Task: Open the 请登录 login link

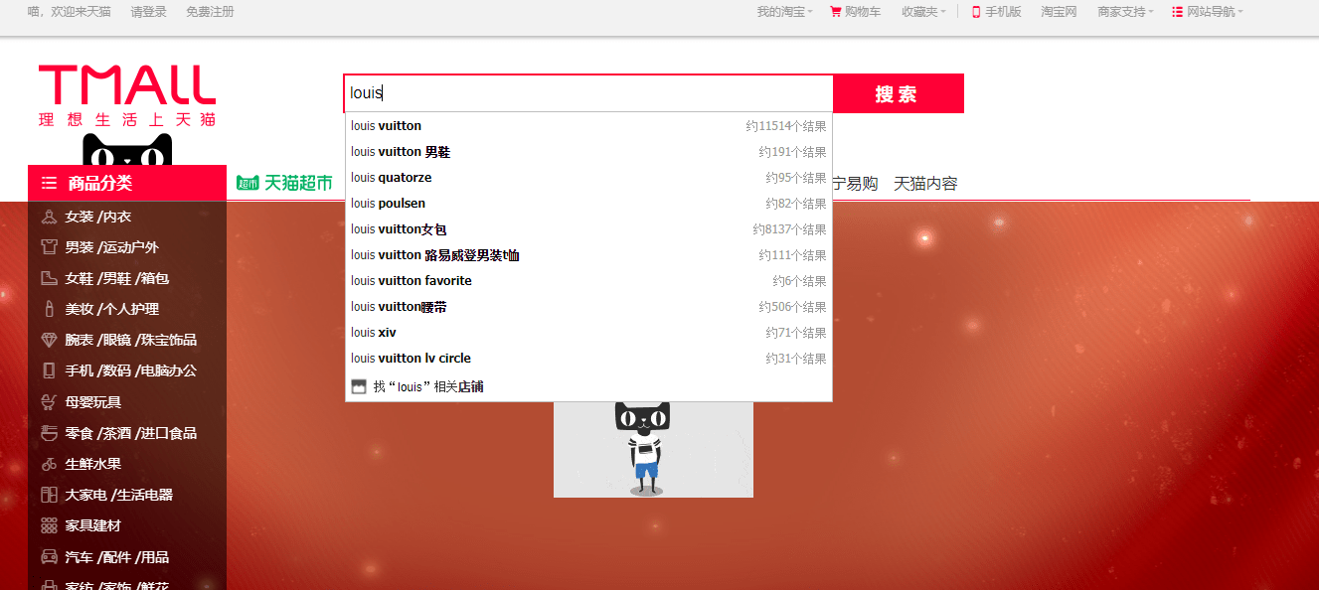Action: 148,12
